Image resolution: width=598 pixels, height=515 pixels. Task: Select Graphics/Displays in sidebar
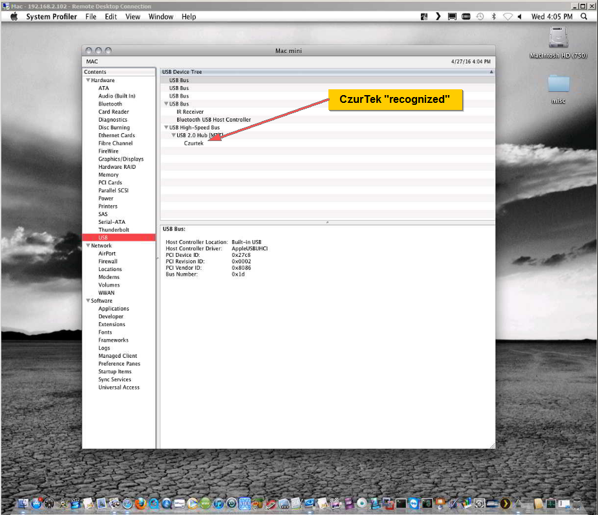click(121, 159)
